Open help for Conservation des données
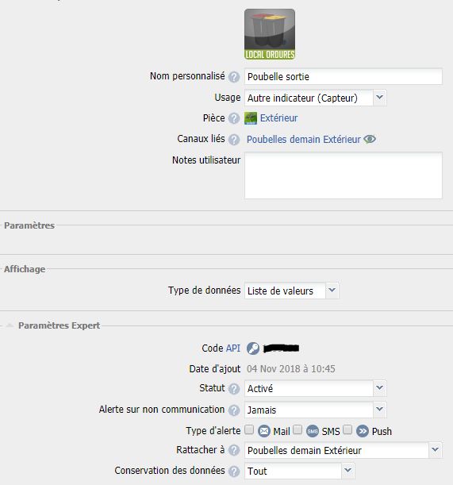 (x=234, y=472)
